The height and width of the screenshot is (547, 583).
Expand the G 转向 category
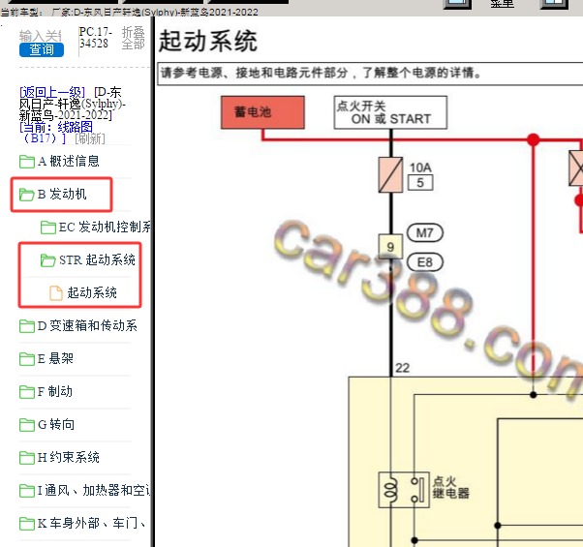click(x=56, y=425)
